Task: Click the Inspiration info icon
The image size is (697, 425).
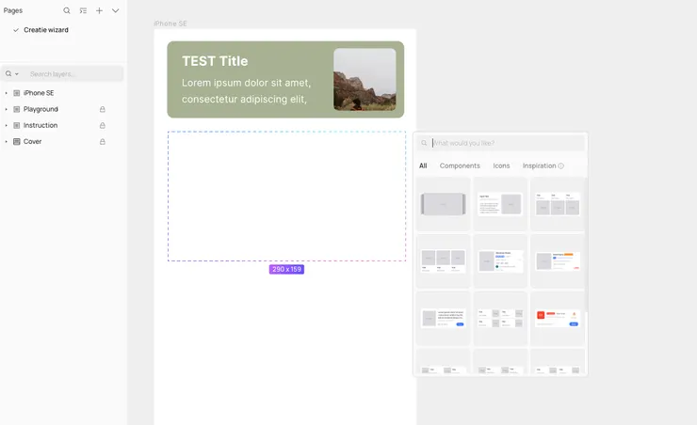Action: (561, 165)
